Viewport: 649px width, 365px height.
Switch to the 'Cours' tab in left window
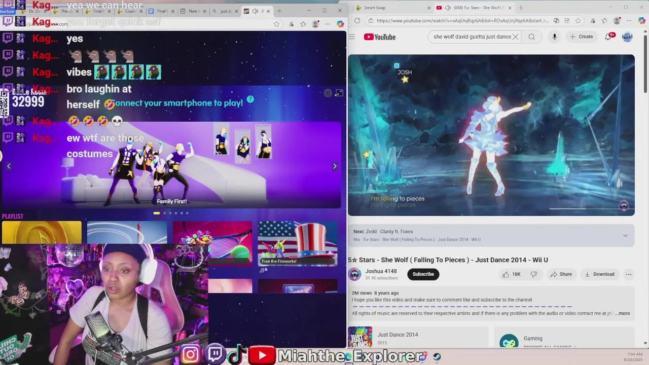[x=129, y=11]
